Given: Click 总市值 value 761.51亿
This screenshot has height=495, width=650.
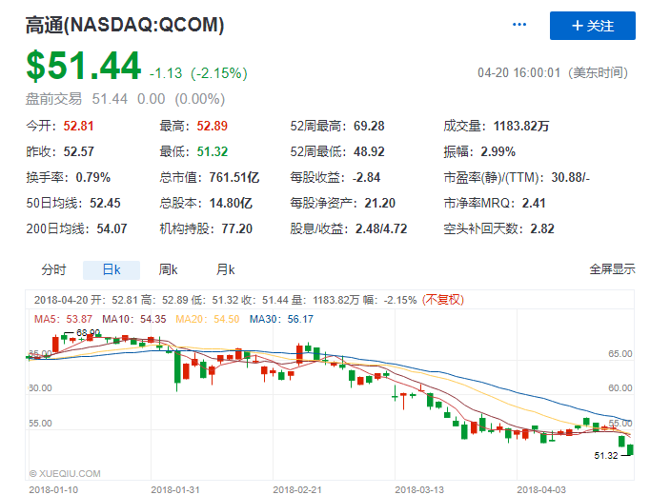Looking at the screenshot, I should (x=234, y=178).
